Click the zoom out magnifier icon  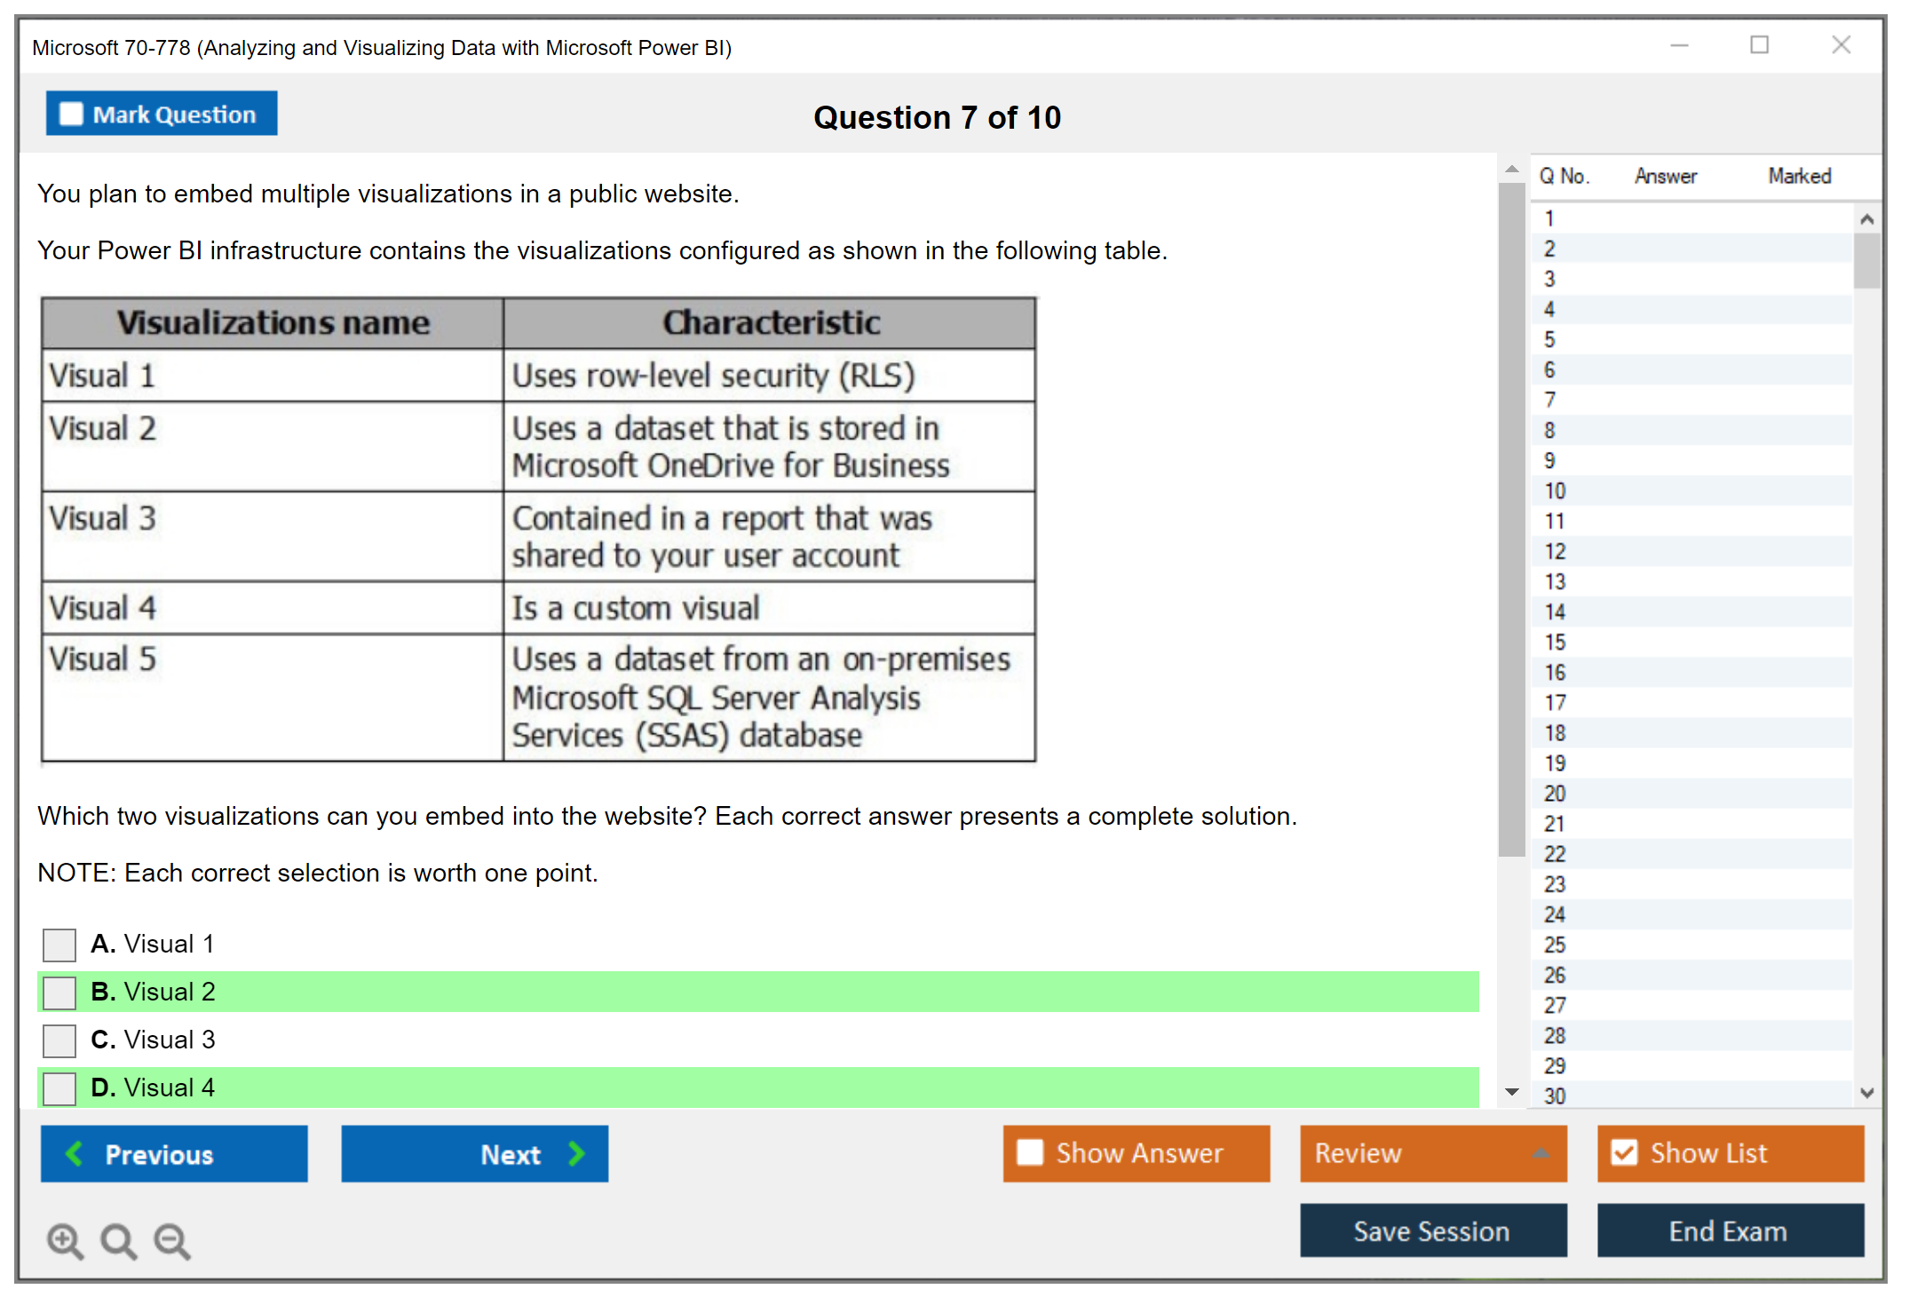(172, 1240)
